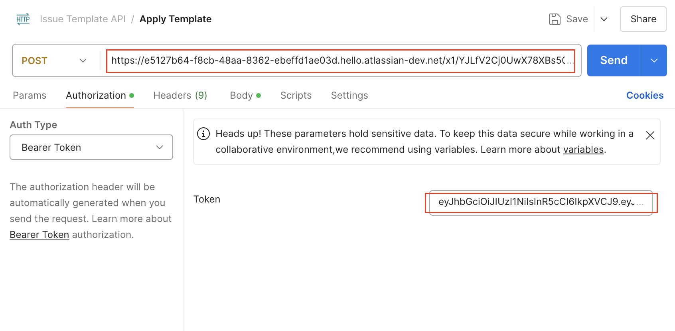
Task: Open the Bearer Token authorization documentation link
Action: pyautogui.click(x=39, y=234)
